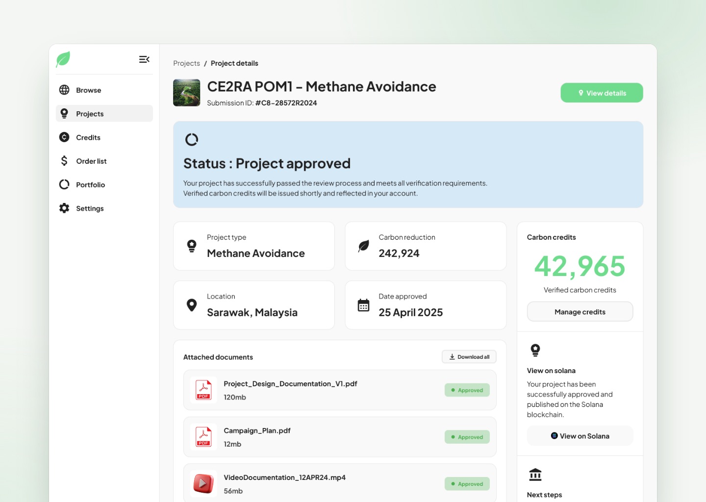Open the Browse menu item

click(x=104, y=90)
